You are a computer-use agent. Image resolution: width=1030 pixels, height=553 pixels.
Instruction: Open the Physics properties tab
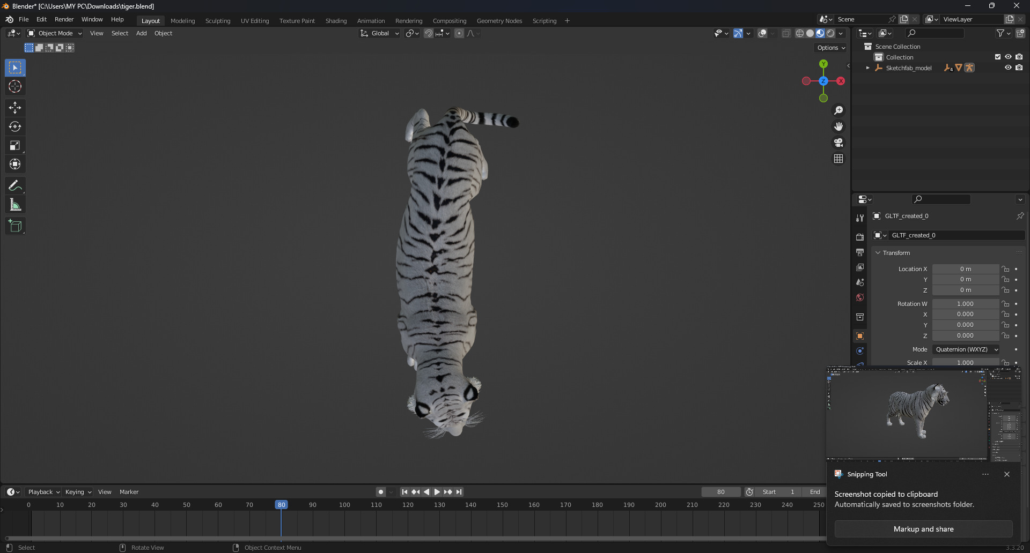(x=860, y=351)
